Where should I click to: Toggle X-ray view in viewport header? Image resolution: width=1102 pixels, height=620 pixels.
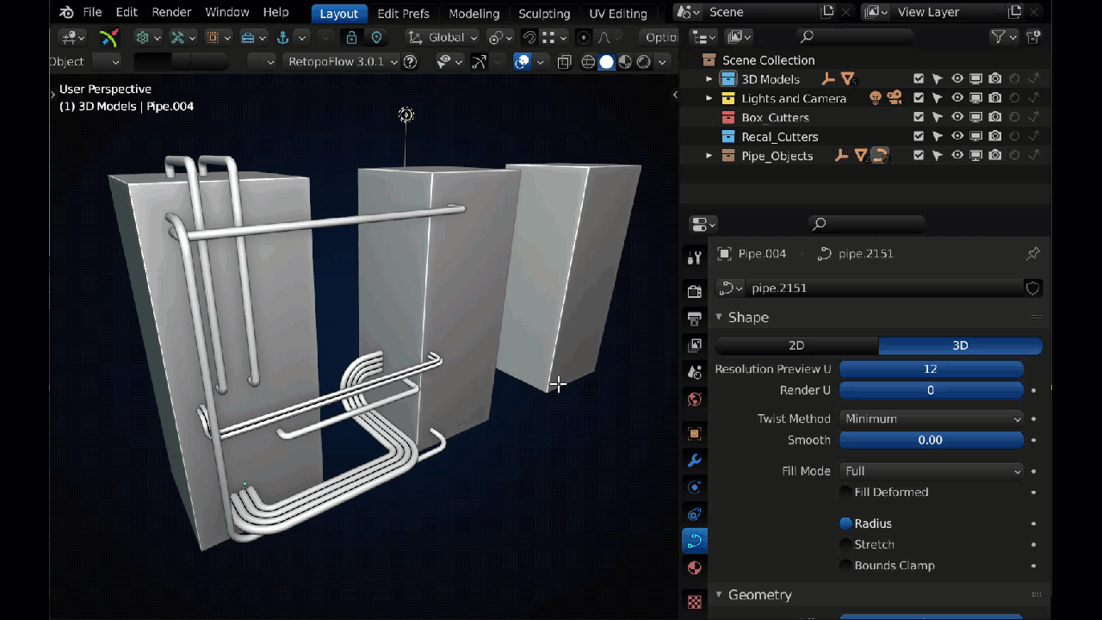pyautogui.click(x=564, y=62)
